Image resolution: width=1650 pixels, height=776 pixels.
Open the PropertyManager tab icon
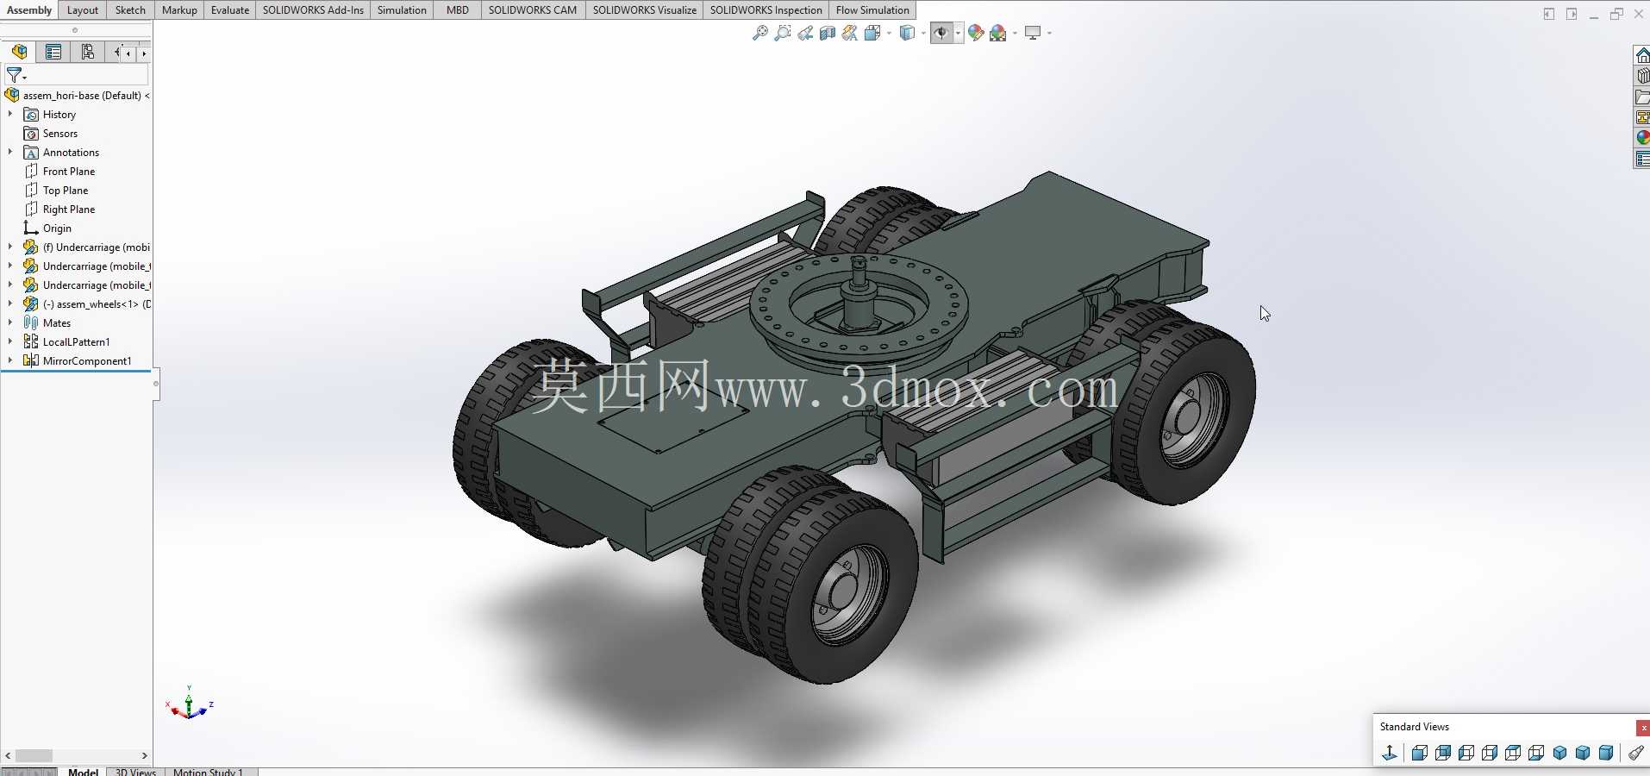(x=53, y=52)
